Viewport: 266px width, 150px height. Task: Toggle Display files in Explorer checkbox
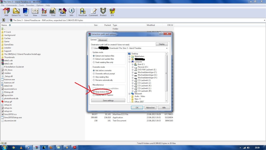94,95
